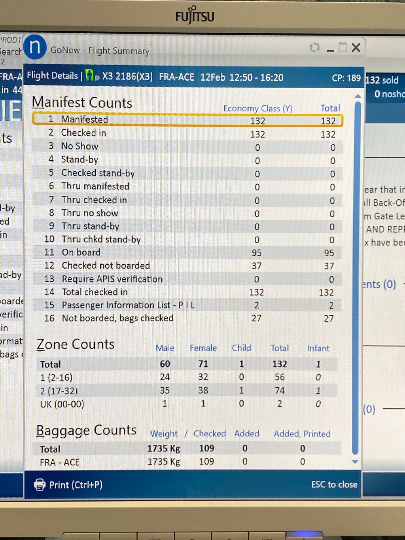
Task: Close the Flight Summary window
Action: click(x=356, y=48)
